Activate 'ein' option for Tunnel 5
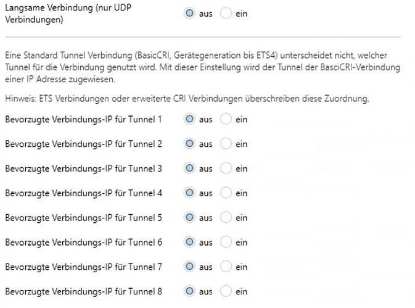Image resolution: width=415 pixels, height=308 pixels. tap(226, 217)
